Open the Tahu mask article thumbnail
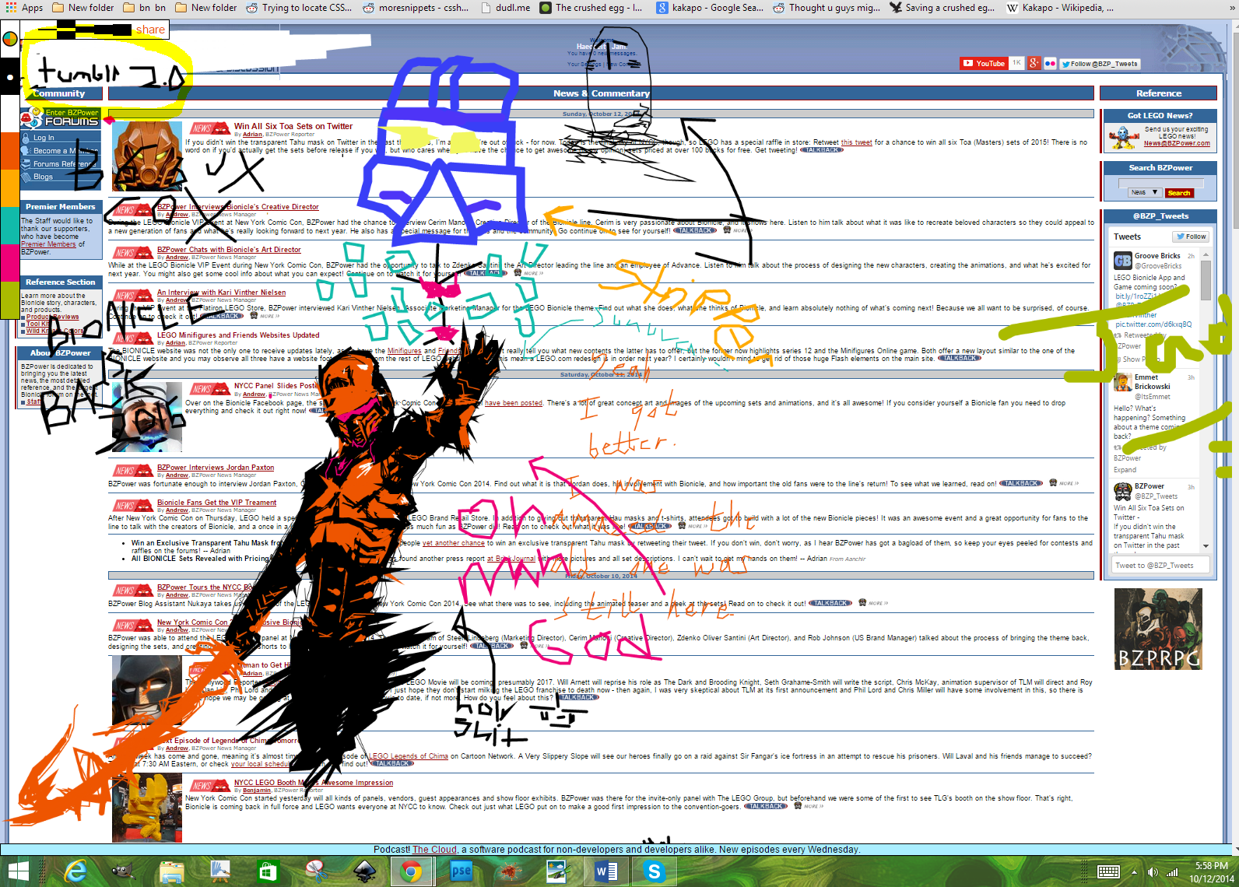The height and width of the screenshot is (887, 1239). [x=146, y=156]
